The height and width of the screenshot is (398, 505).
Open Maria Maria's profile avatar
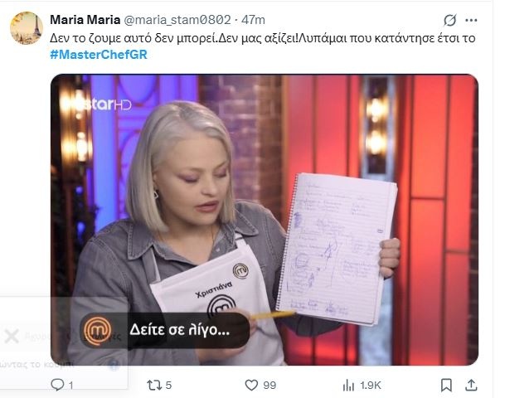[x=27, y=28]
